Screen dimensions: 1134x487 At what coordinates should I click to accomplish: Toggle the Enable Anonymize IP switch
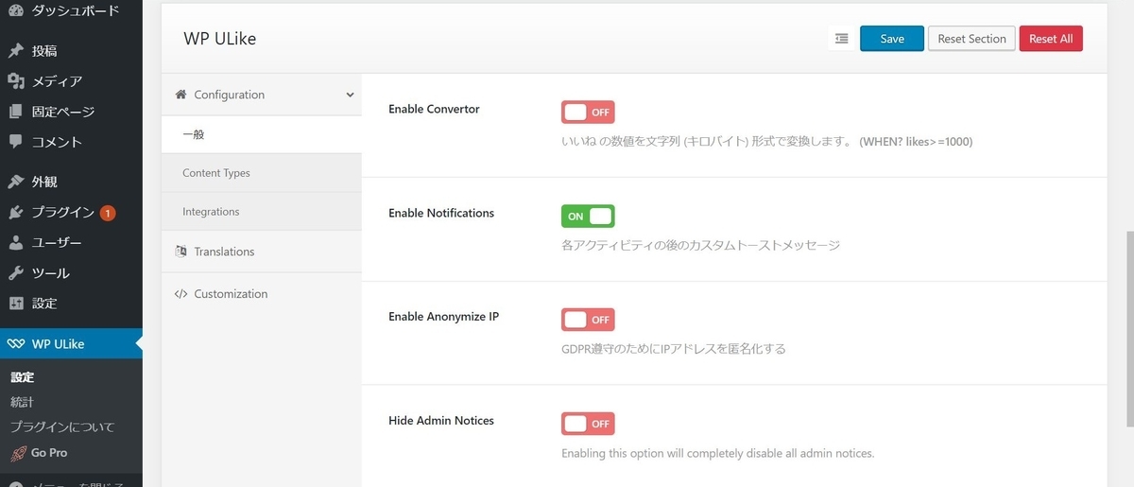(588, 320)
